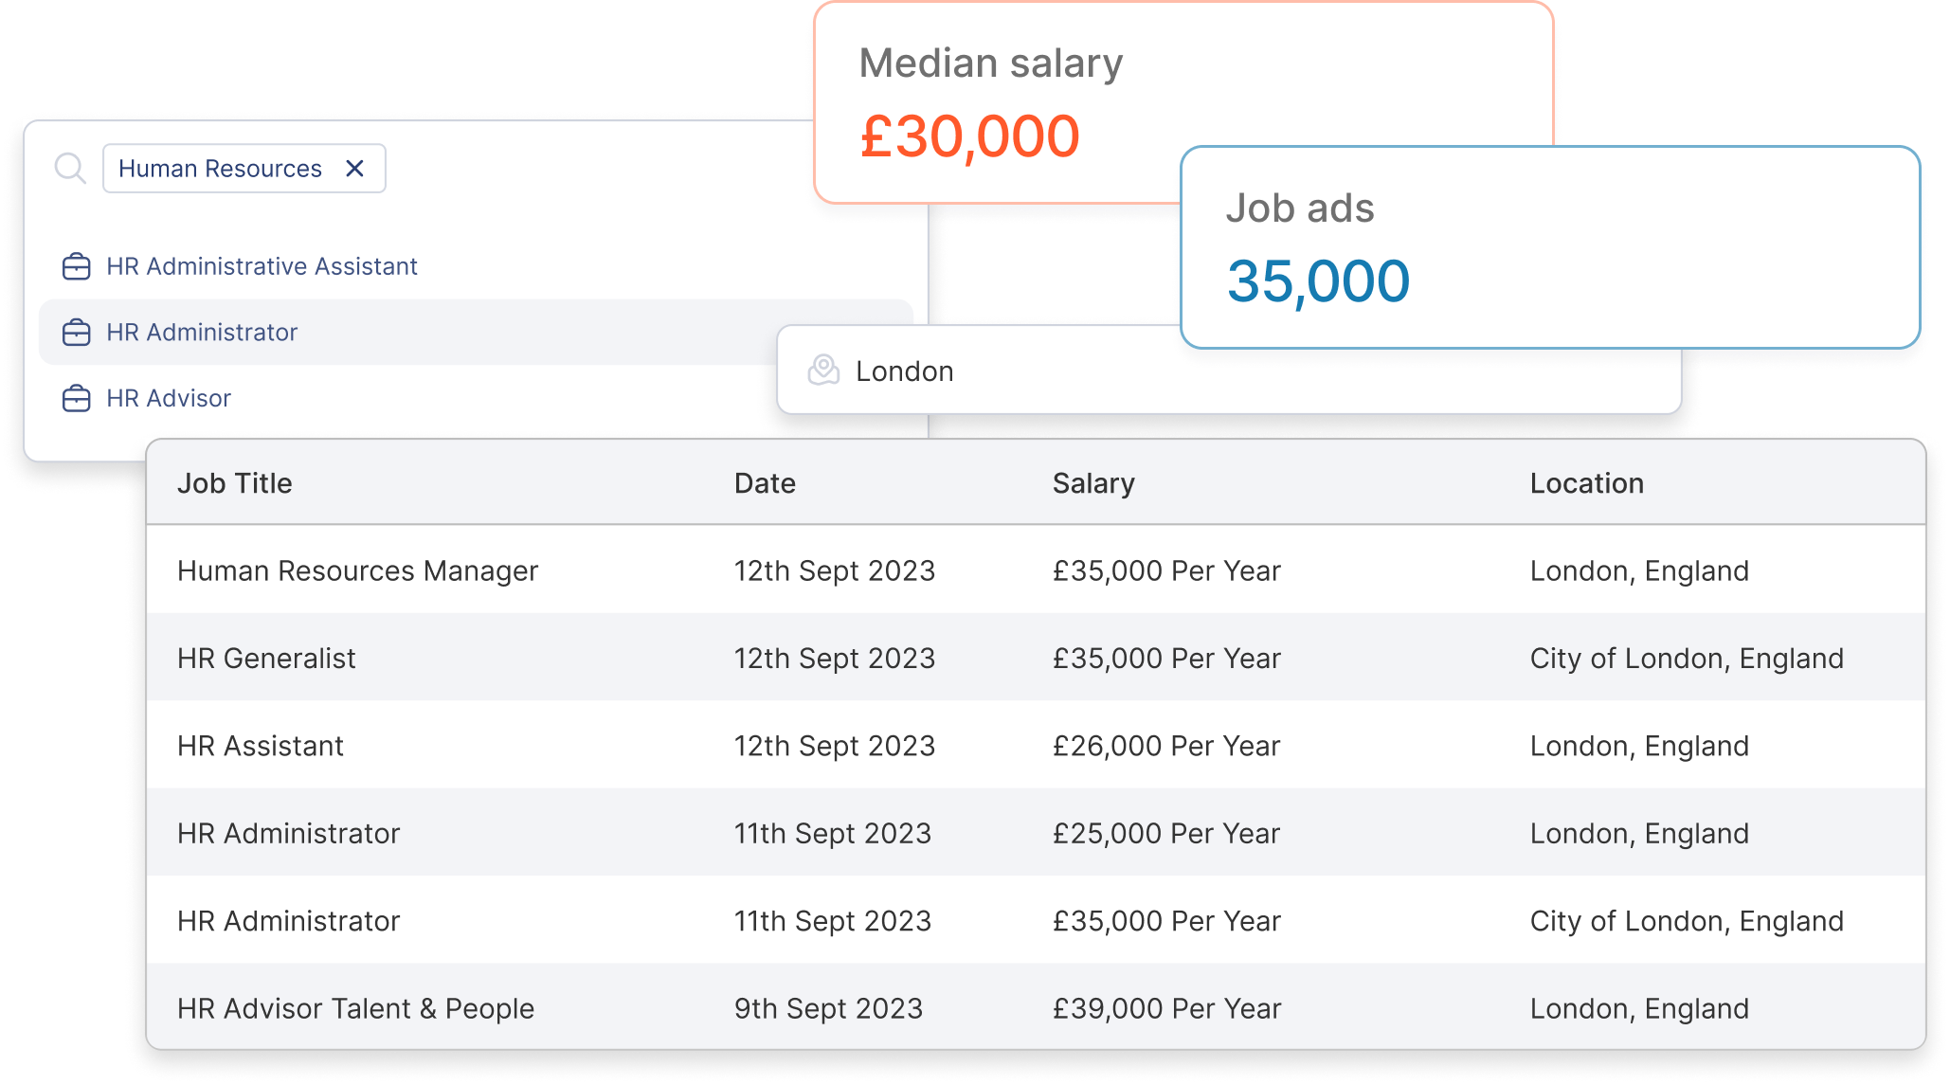
Task: Click the Salary column header
Action: coord(1093,483)
